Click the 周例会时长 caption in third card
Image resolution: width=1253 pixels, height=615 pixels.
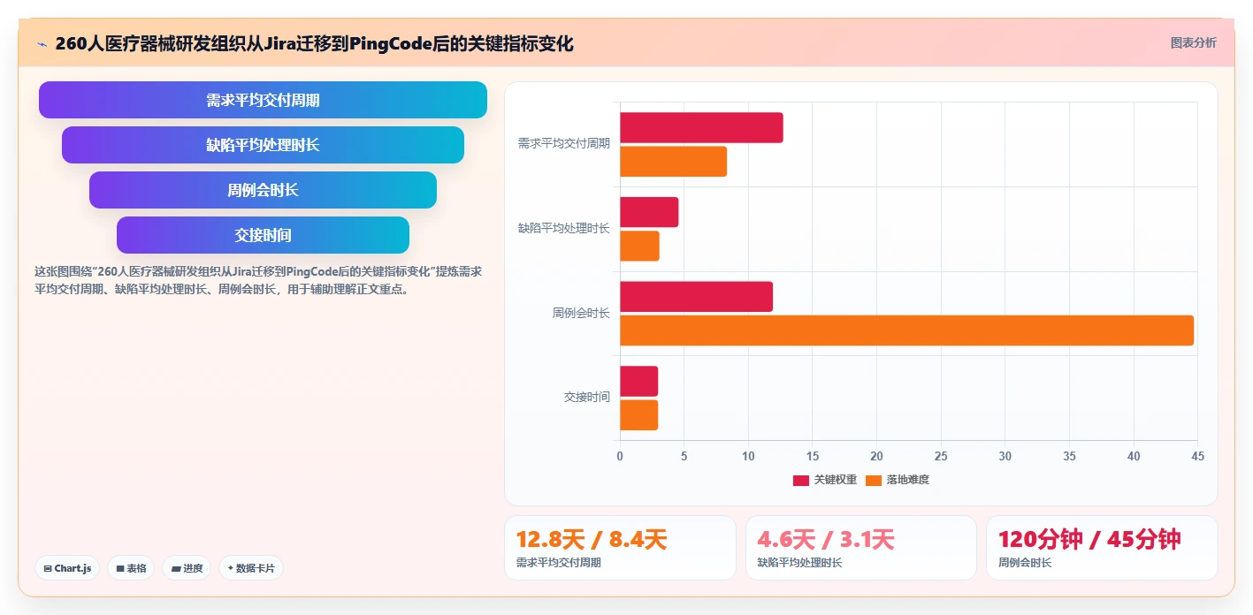tap(1025, 563)
